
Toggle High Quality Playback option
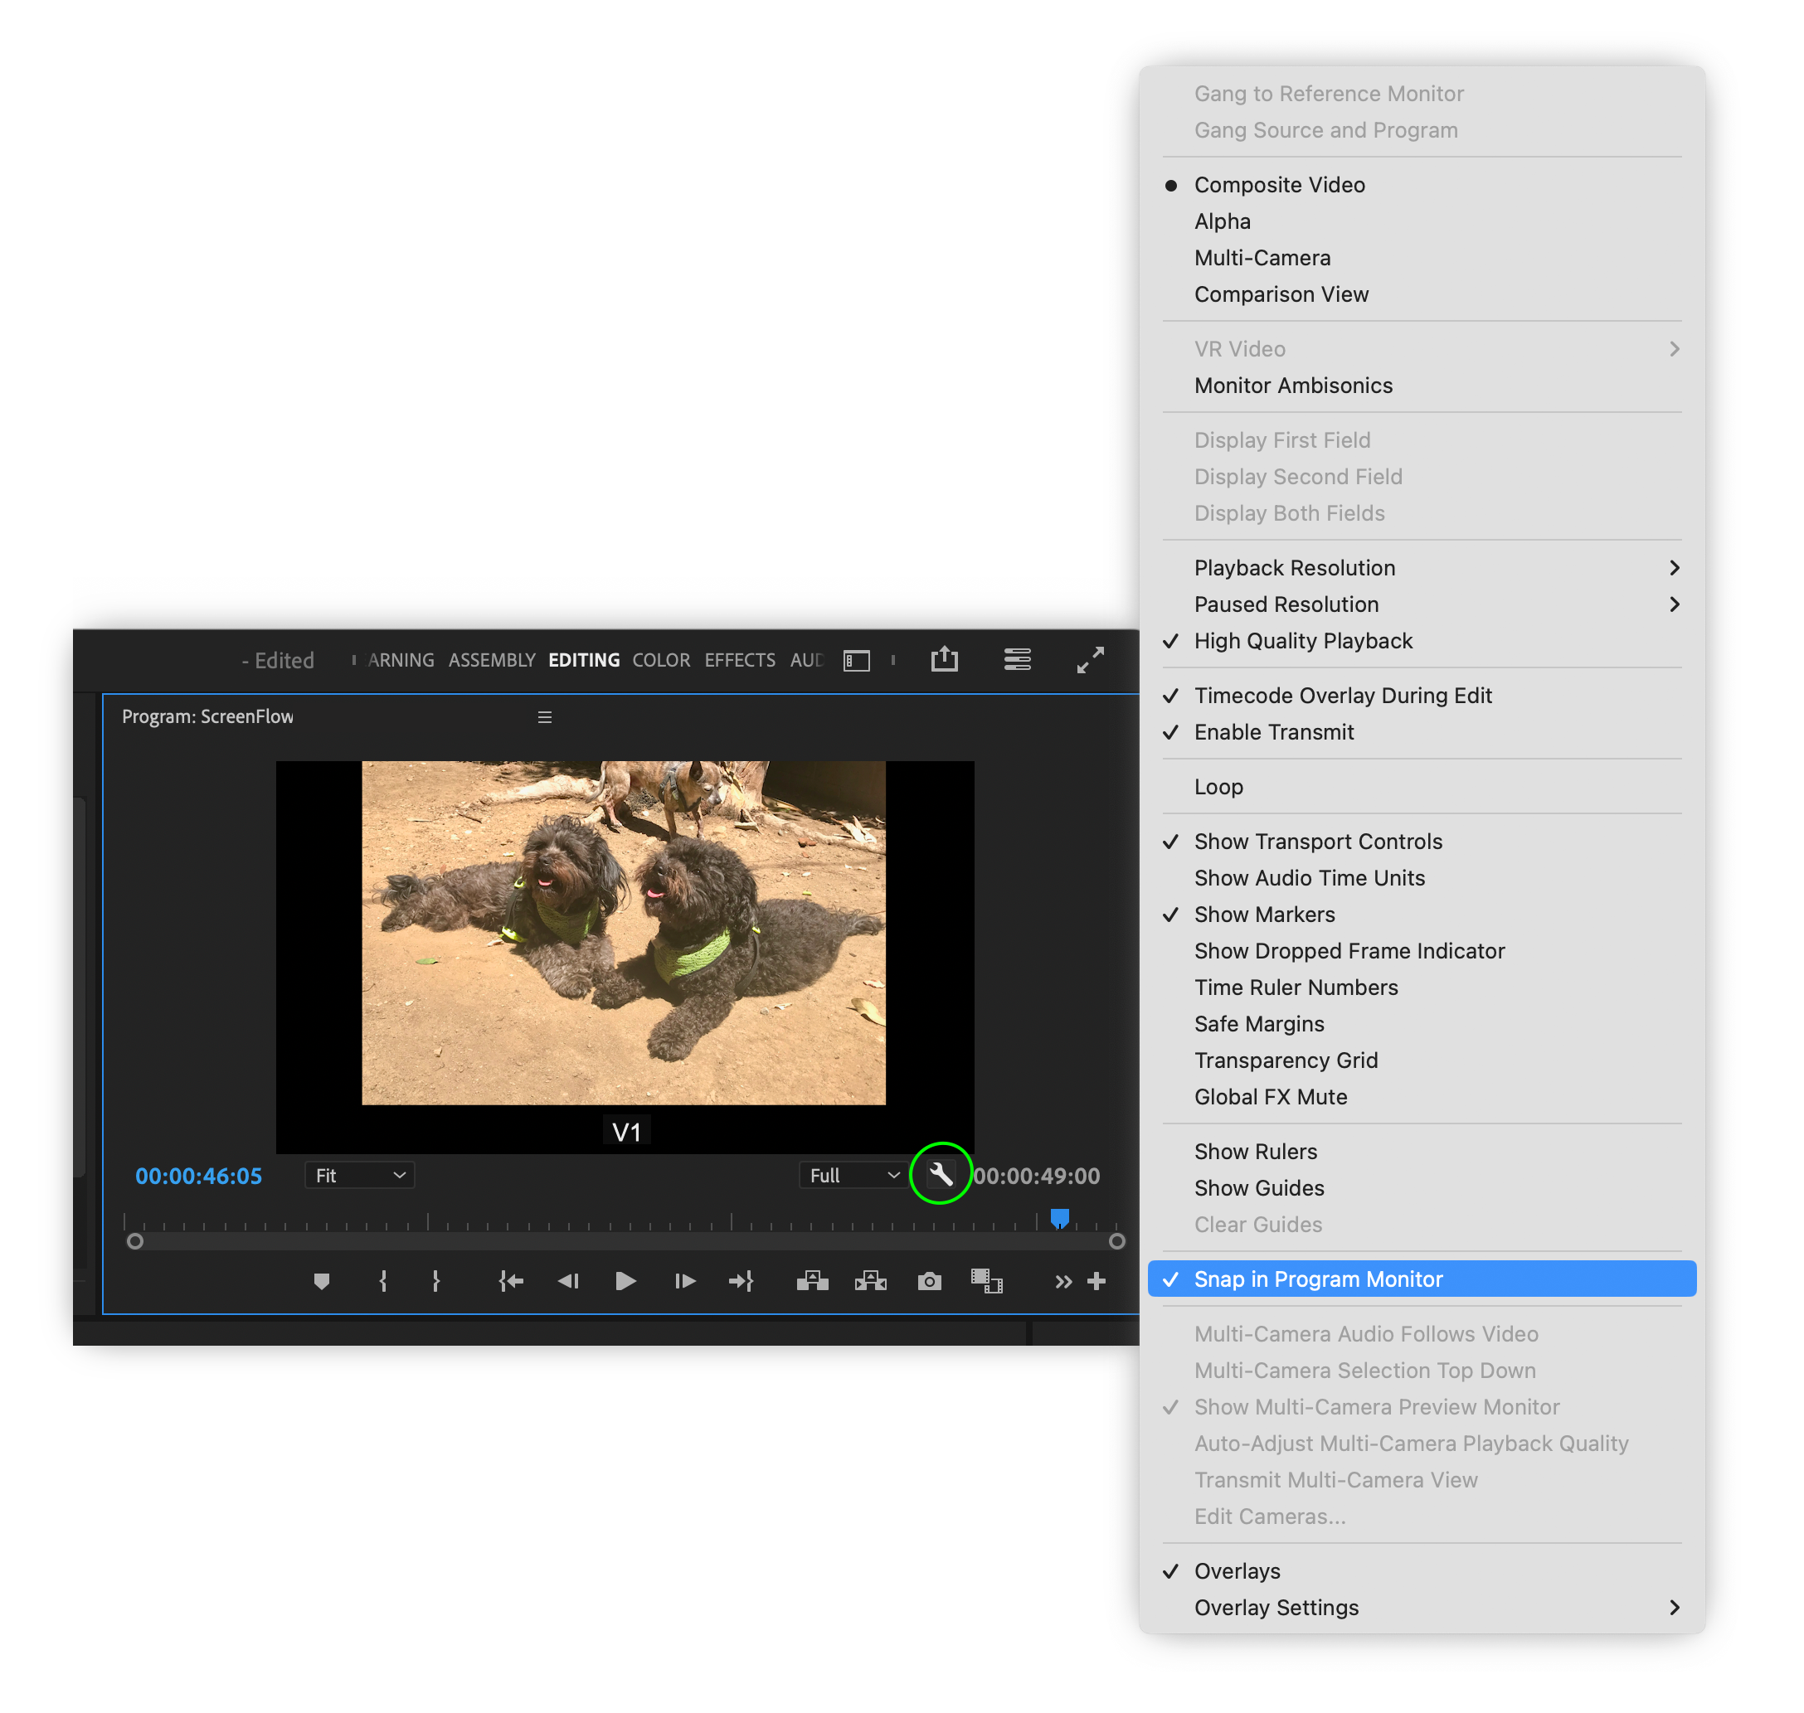coord(1304,641)
